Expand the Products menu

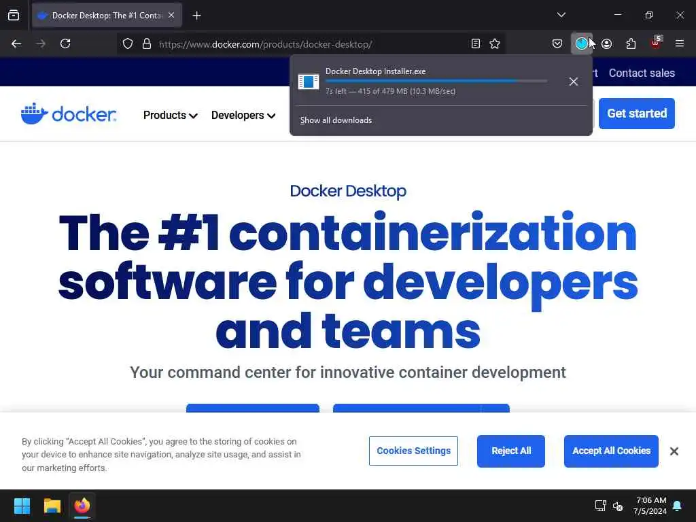coord(170,116)
